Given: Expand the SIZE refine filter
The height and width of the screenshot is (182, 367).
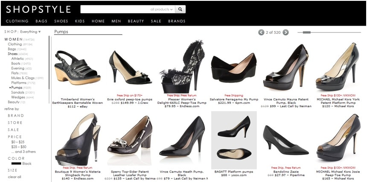Looking at the screenshot, I should pyautogui.click(x=12, y=170).
